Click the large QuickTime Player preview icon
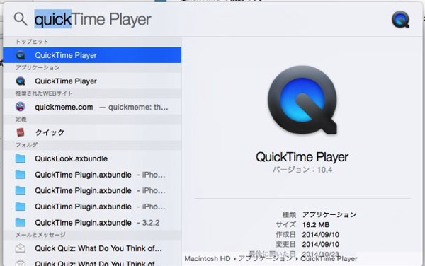Screen dimensions: 425x266 [302, 100]
